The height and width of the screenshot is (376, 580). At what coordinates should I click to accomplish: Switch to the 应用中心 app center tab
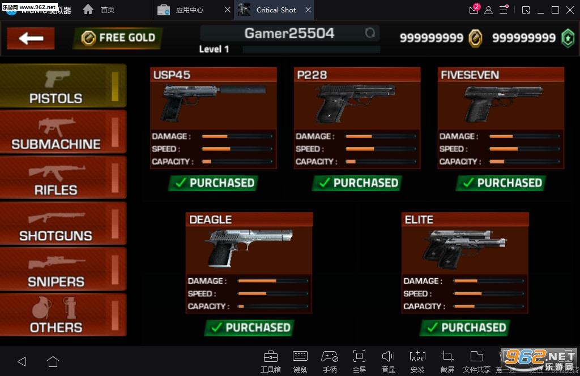[x=181, y=10]
